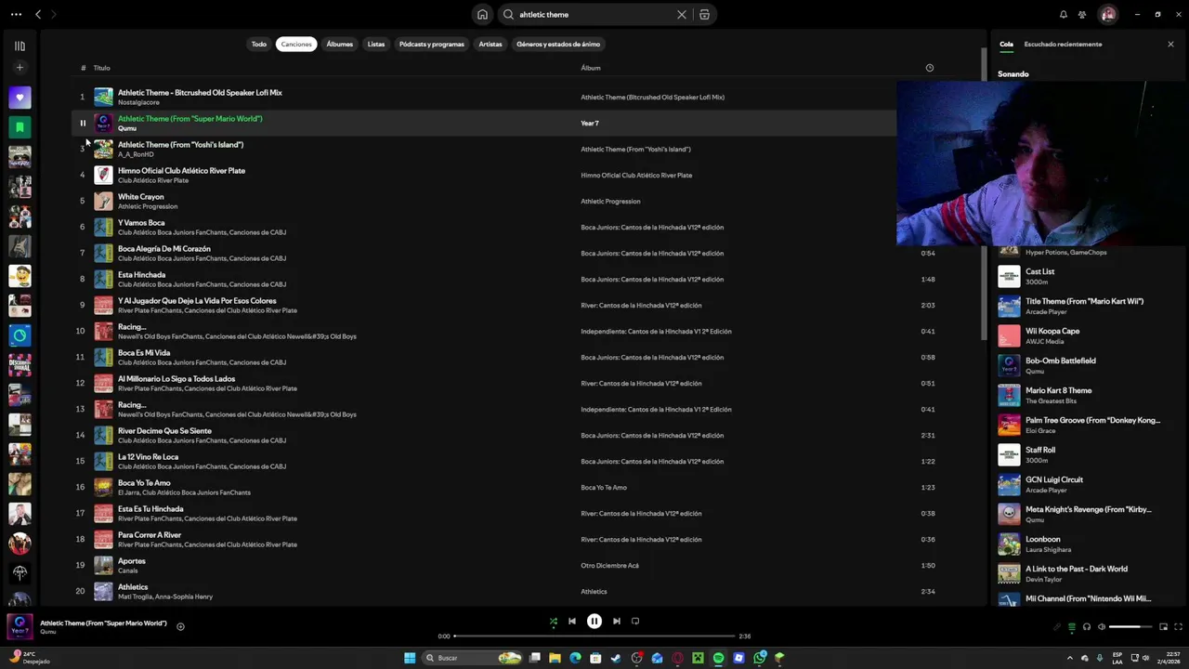1189x669 pixels.
Task: Mute the volume speaker icon
Action: tap(1102, 627)
